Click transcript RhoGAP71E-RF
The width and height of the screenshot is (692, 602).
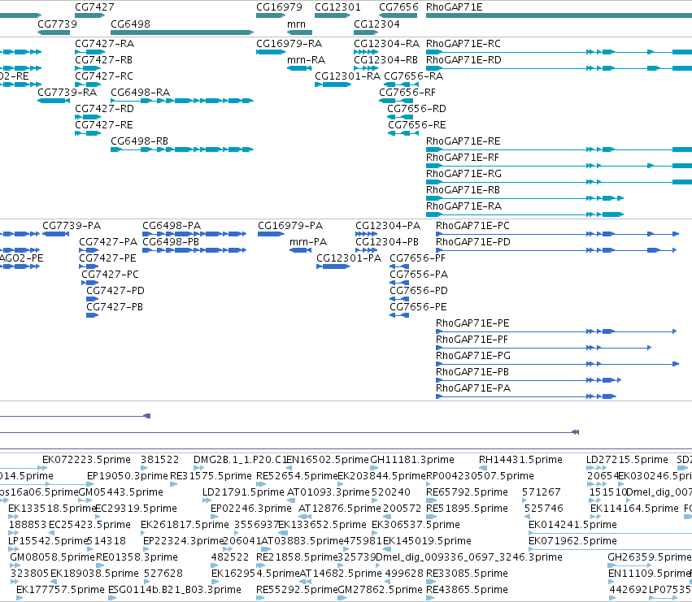pyautogui.click(x=463, y=158)
